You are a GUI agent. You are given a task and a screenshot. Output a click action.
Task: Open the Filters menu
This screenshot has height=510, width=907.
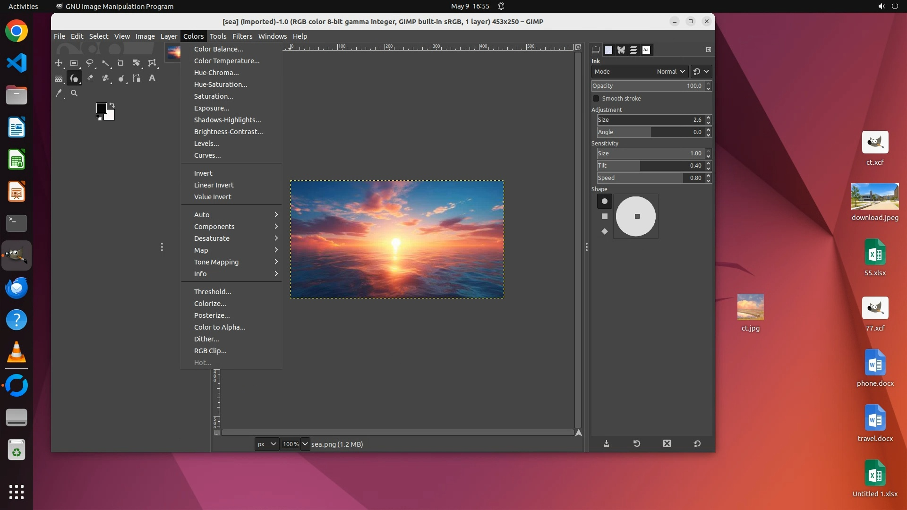pyautogui.click(x=242, y=36)
